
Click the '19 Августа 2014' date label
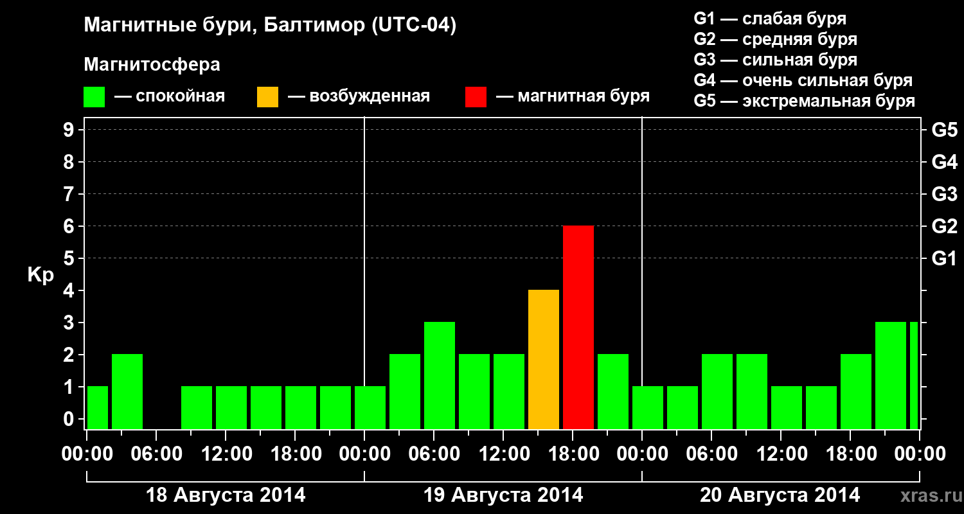pyautogui.click(x=503, y=495)
